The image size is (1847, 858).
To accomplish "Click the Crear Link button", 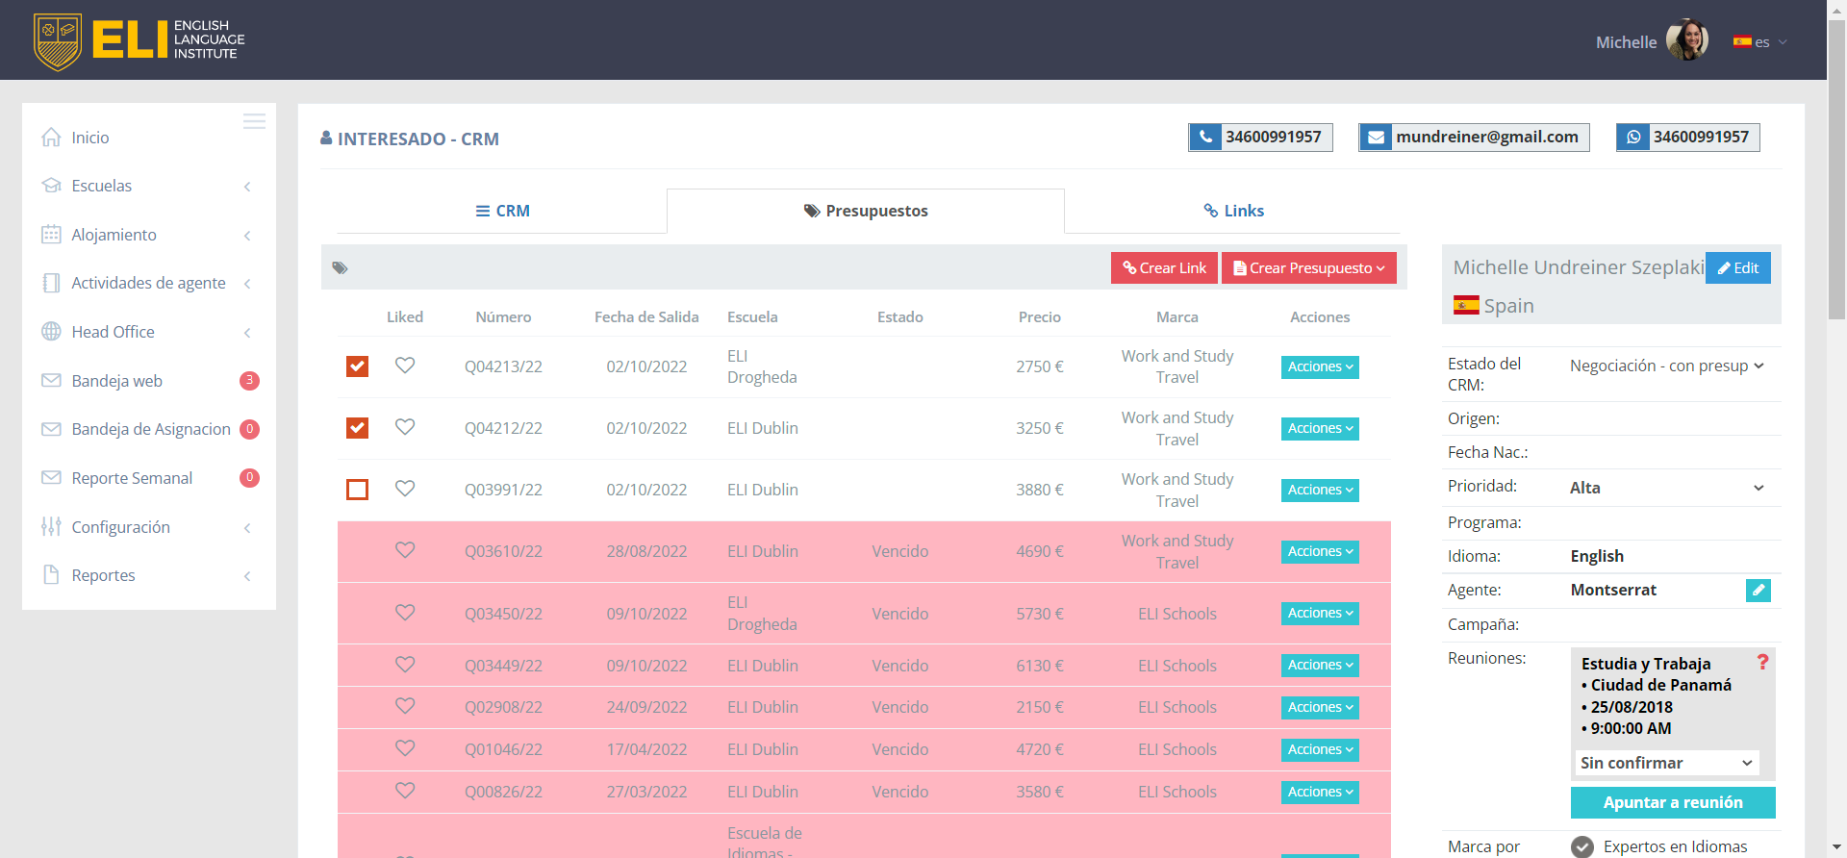I will click(1164, 268).
